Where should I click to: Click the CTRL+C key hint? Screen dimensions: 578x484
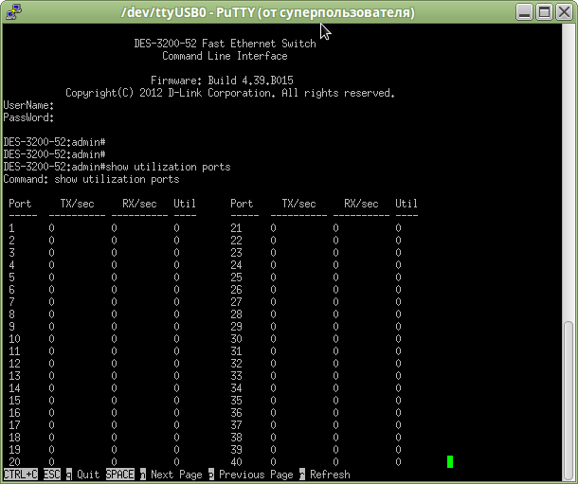pos(20,475)
